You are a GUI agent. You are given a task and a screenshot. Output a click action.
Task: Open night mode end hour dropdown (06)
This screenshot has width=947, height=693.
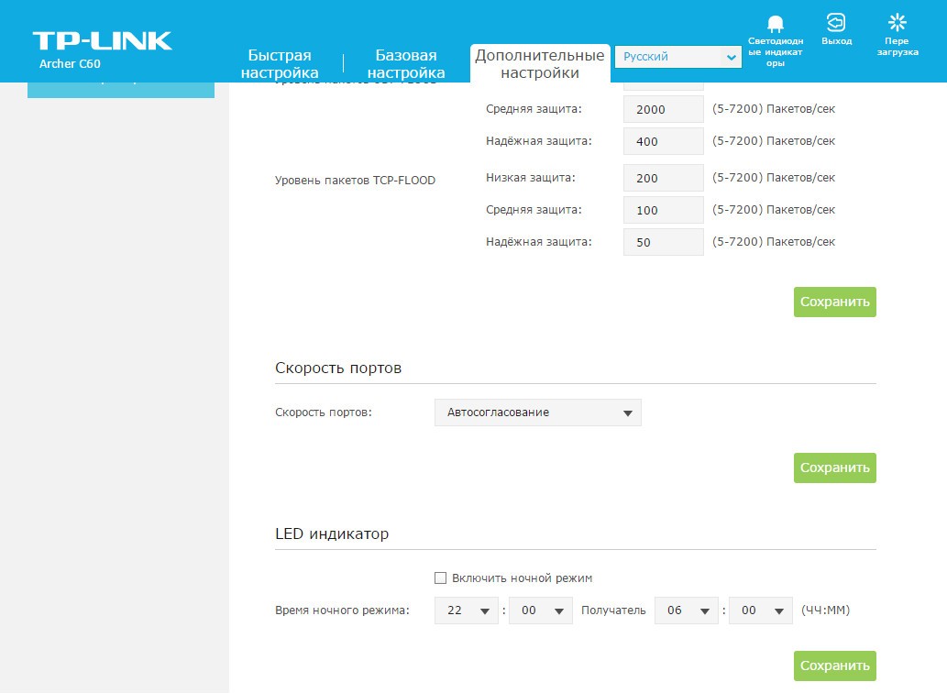(x=687, y=610)
